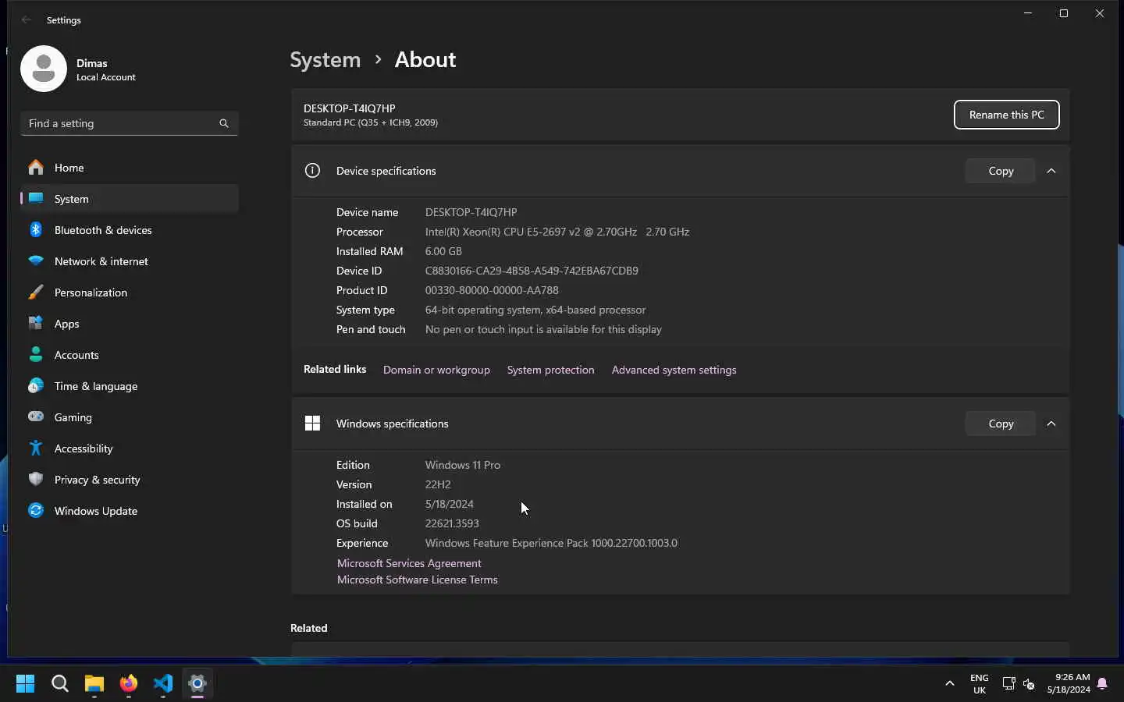Click the Privacy & security shield icon
This screenshot has width=1124, height=702.
[36, 479]
